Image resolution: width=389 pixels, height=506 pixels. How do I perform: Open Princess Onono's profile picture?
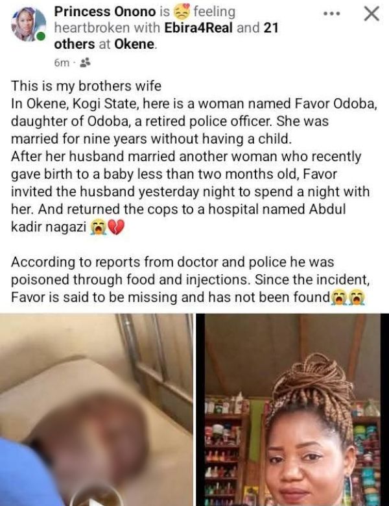[x=28, y=25]
